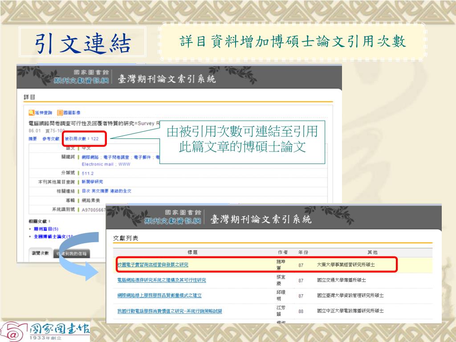This screenshot has width=456, height=342.
Task: Open the thesis 電腦網路德菲研究系統之建構及其可行性研究
Action: pos(161,280)
